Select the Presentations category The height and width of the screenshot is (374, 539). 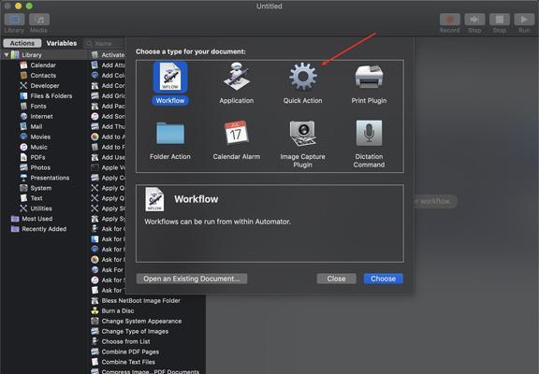pos(50,178)
